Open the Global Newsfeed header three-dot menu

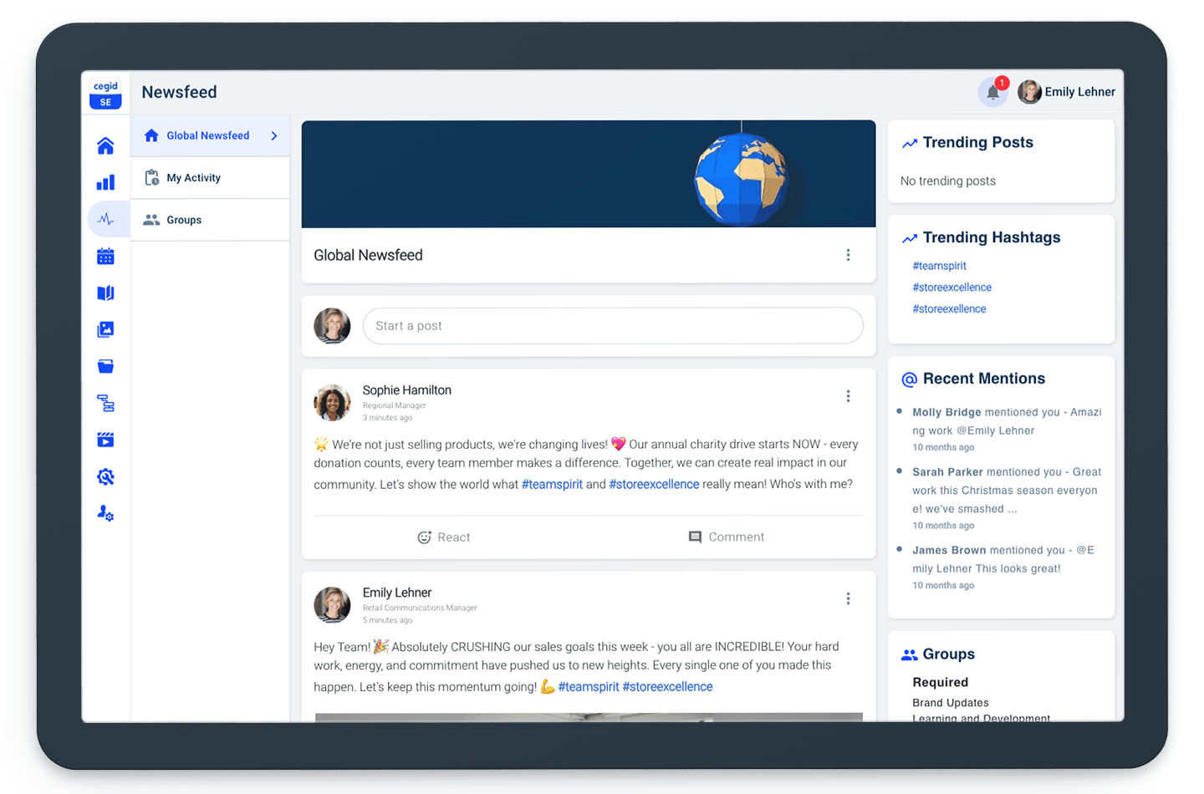848,255
